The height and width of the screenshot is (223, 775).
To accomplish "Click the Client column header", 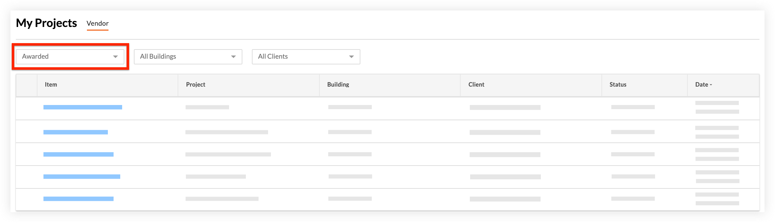I will [x=476, y=85].
